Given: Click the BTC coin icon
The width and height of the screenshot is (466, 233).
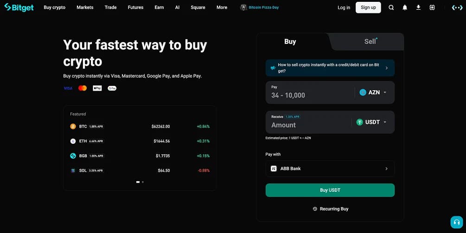Looking at the screenshot, I should pos(73,126).
